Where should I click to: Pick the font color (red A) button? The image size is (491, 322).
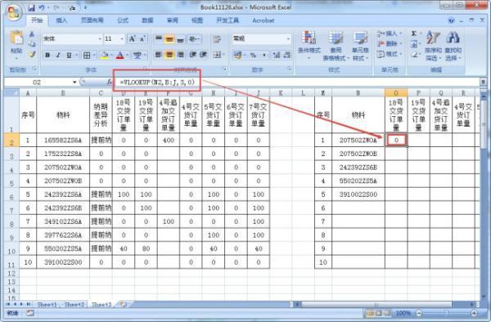pos(120,56)
